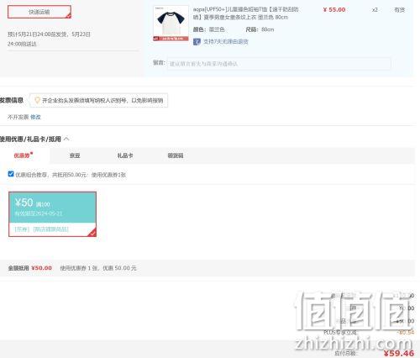Screen dimensions: 420x358
Task: Click the 金额抵用 ¥50.00 summary amount
Action: coord(41,268)
